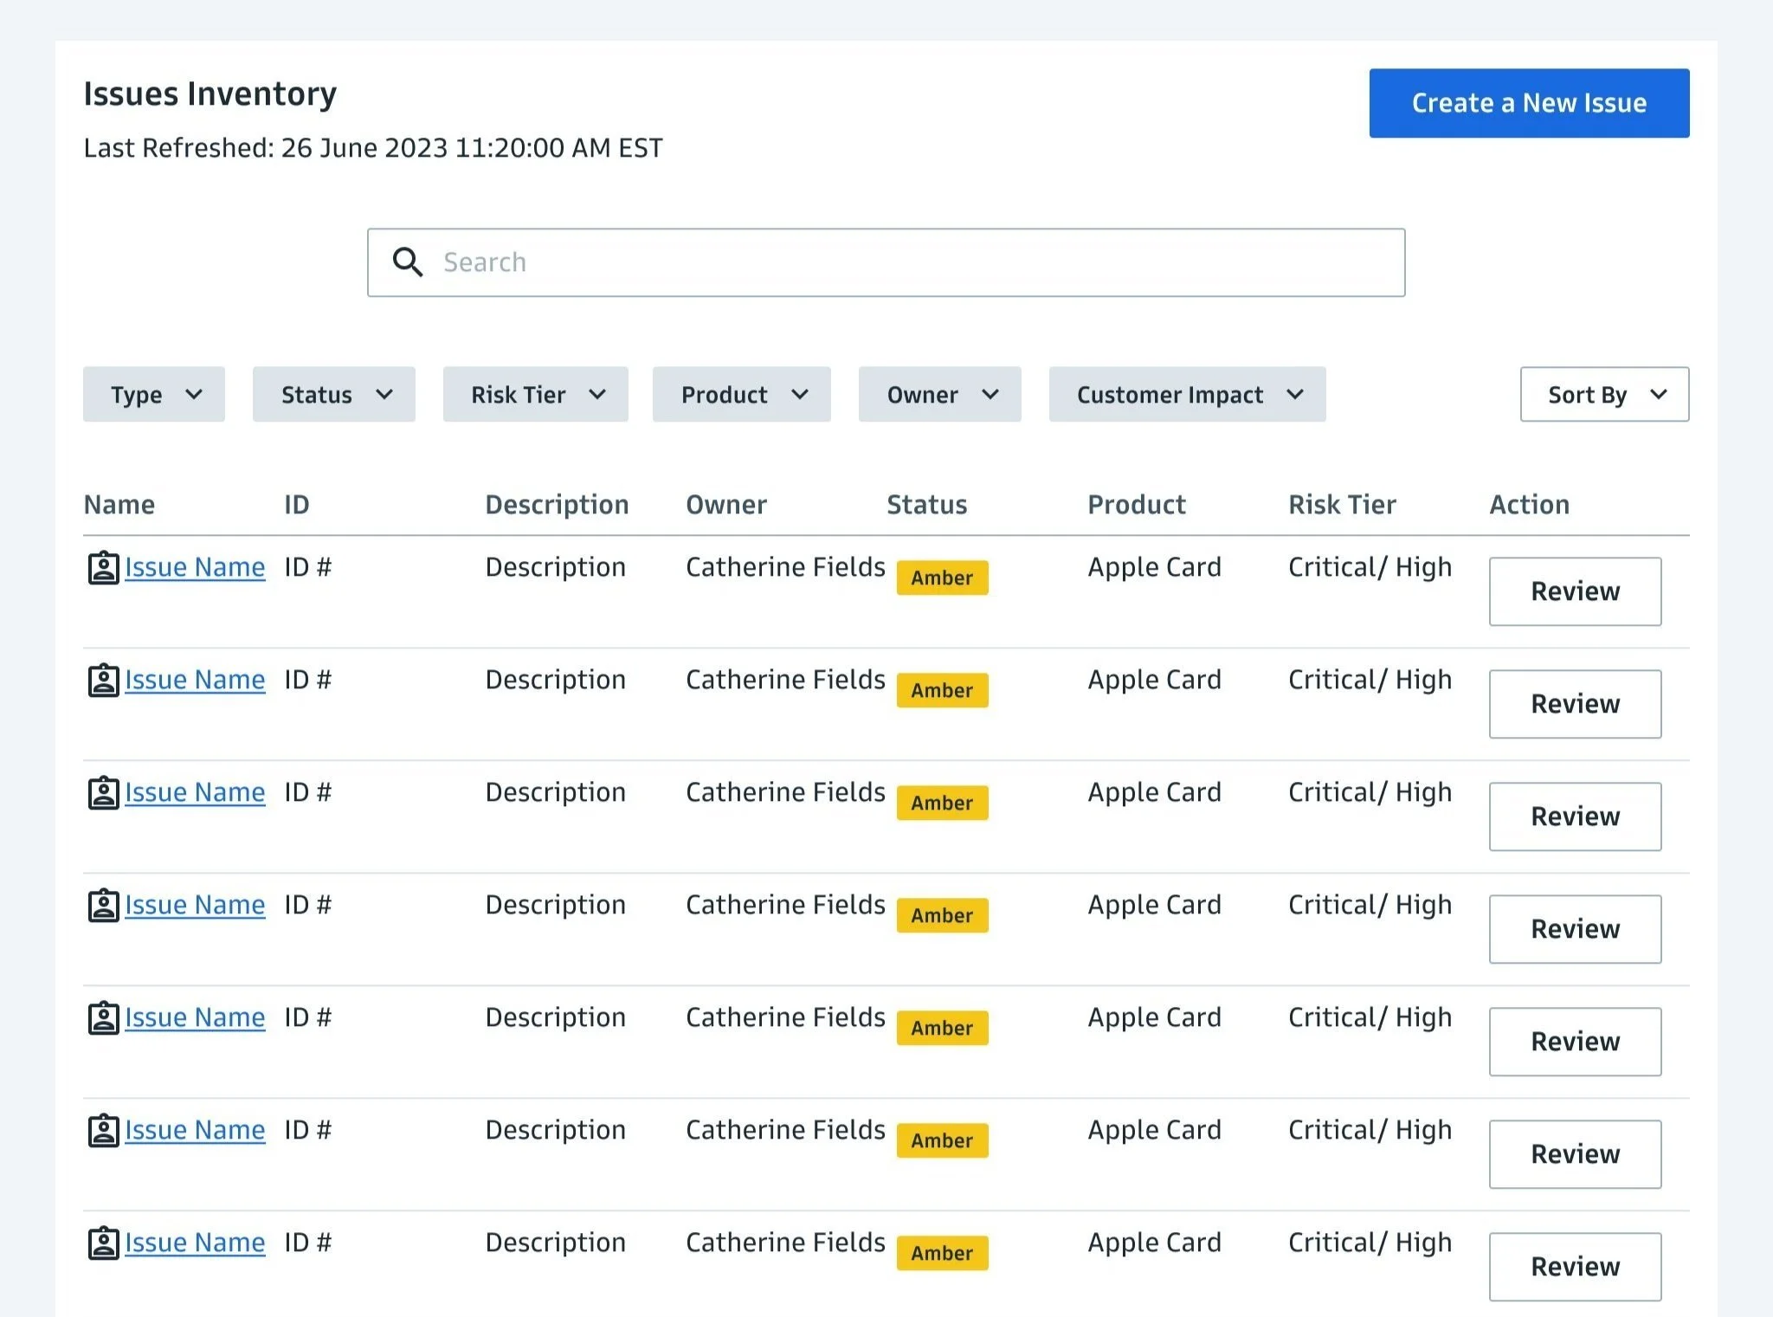
Task: Click Review in the fourth issue row
Action: click(x=1576, y=929)
